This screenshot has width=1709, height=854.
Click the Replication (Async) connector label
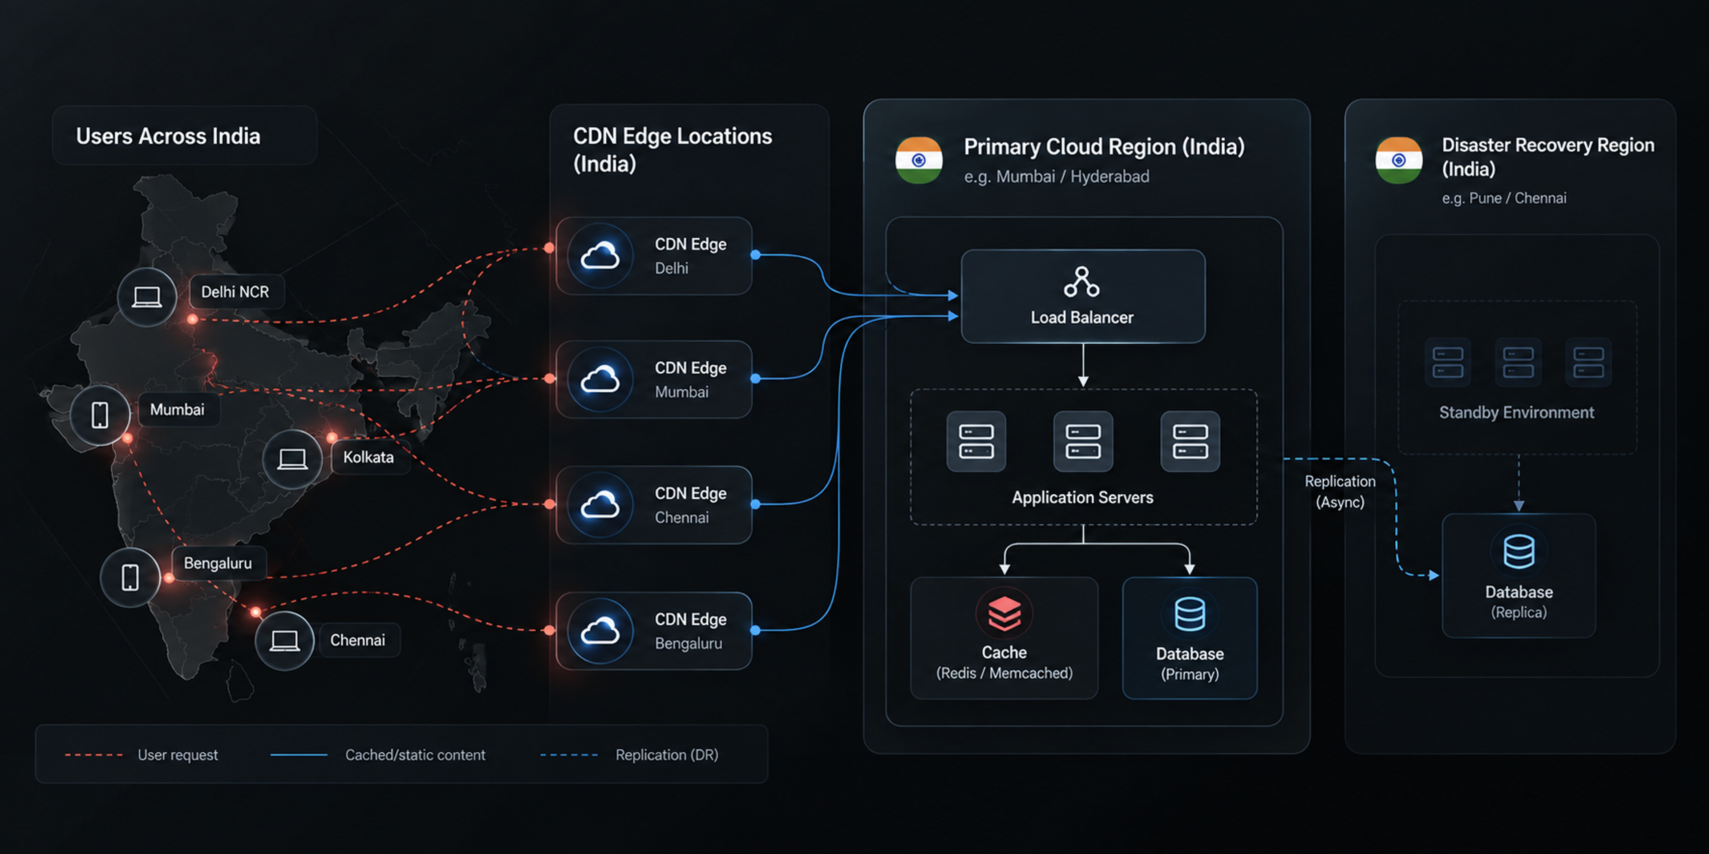click(x=1340, y=491)
